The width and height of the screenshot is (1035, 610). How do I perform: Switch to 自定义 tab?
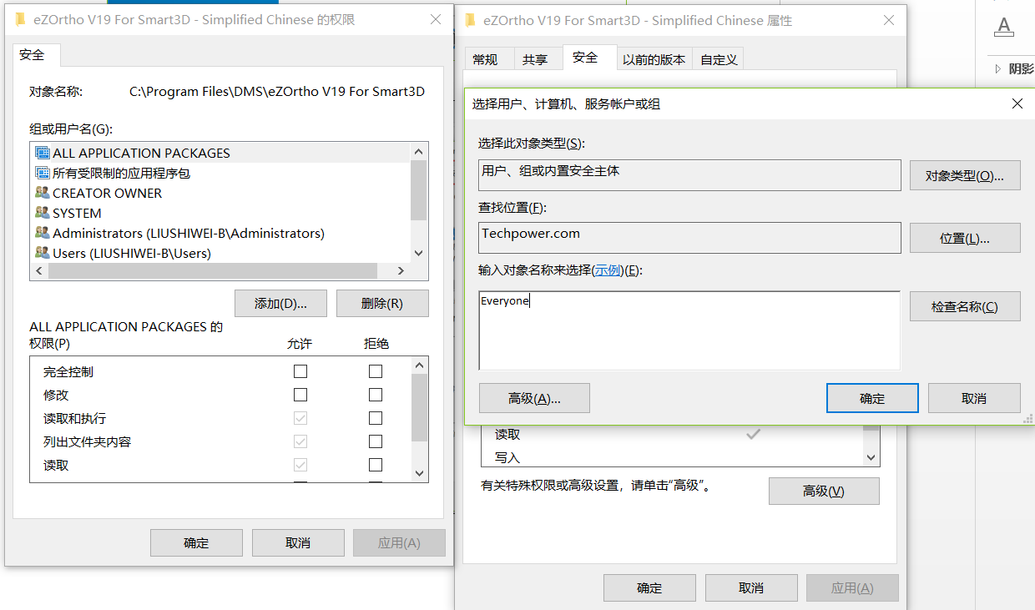(719, 59)
